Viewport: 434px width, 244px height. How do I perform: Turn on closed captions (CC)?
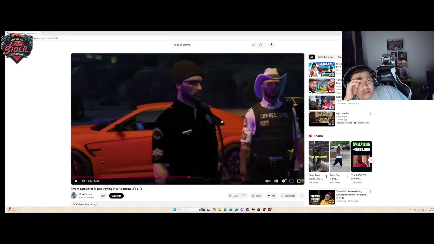[x=276, y=181]
